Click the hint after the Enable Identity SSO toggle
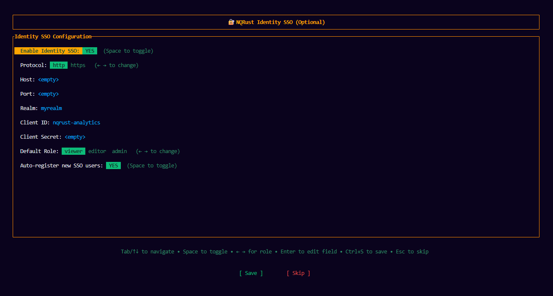Image resolution: width=553 pixels, height=296 pixels. tap(128, 51)
